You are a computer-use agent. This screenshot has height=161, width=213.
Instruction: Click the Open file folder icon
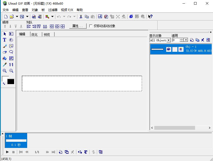point(12,17)
